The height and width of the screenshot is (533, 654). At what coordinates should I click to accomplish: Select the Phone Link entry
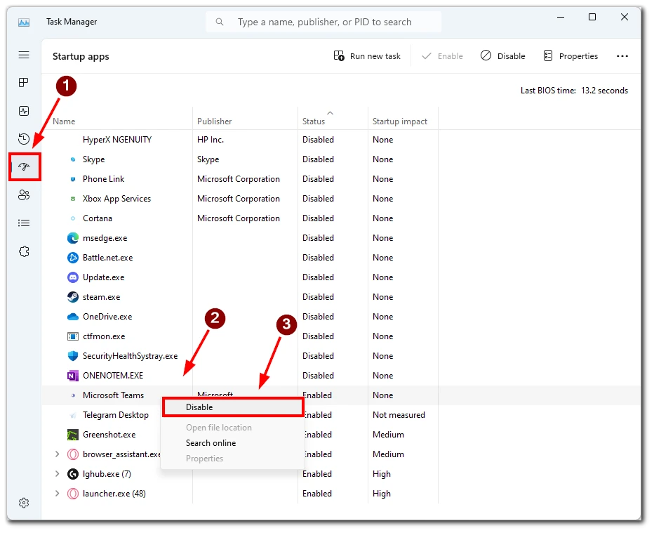[x=341, y=178]
